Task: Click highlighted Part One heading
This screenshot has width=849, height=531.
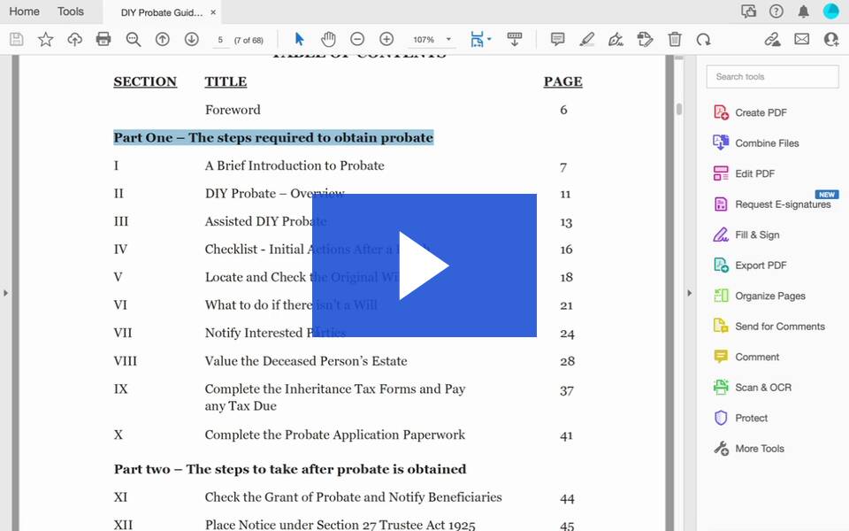Action: click(x=273, y=138)
